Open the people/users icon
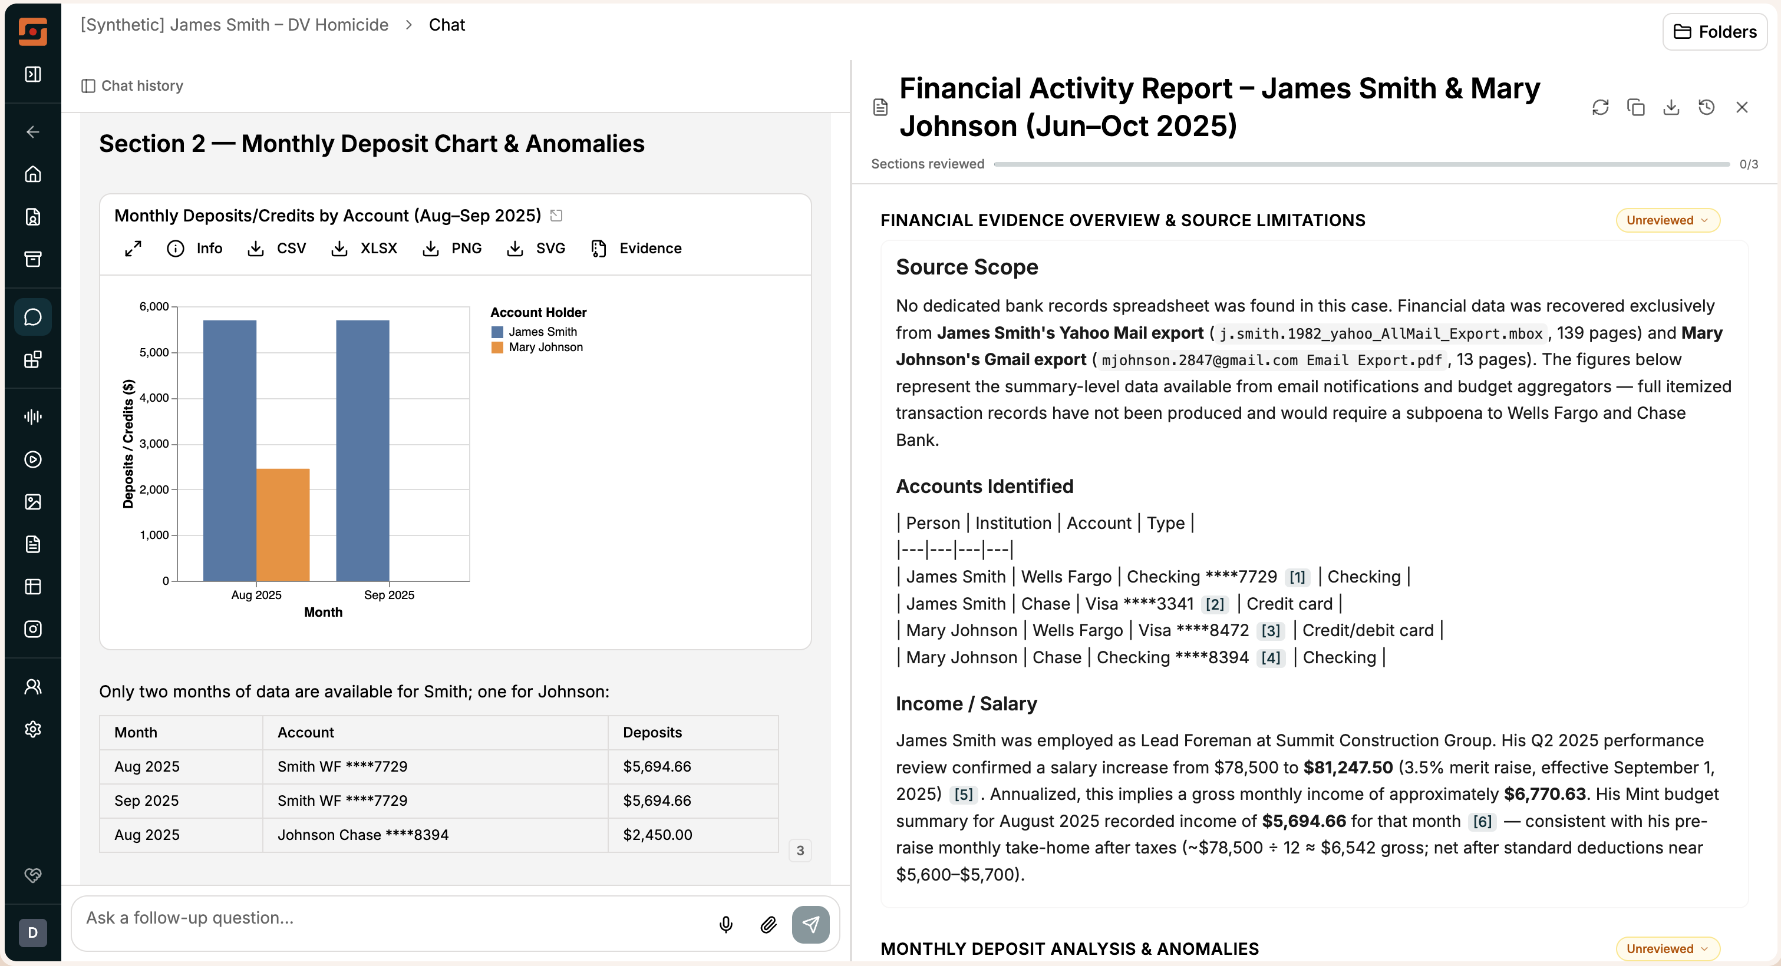1781x966 pixels. pos(32,687)
